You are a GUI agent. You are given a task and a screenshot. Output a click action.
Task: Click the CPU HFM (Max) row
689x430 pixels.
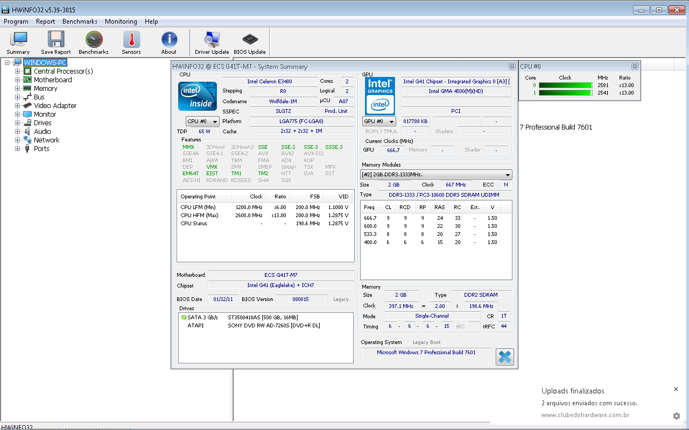click(x=264, y=215)
